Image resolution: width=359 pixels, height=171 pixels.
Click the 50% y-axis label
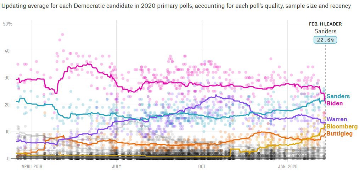click(x=8, y=24)
